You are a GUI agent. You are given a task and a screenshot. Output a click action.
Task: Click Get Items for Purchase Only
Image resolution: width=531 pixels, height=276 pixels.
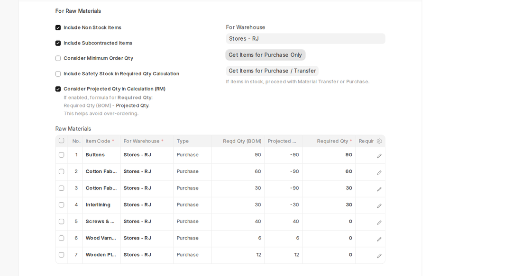265,55
